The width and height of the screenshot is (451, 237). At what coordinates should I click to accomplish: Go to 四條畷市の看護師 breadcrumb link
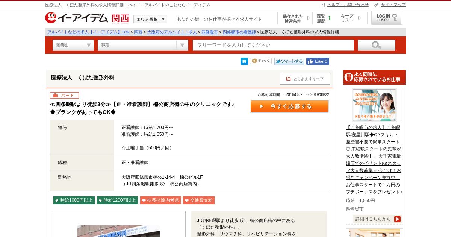pyautogui.click(x=239, y=32)
